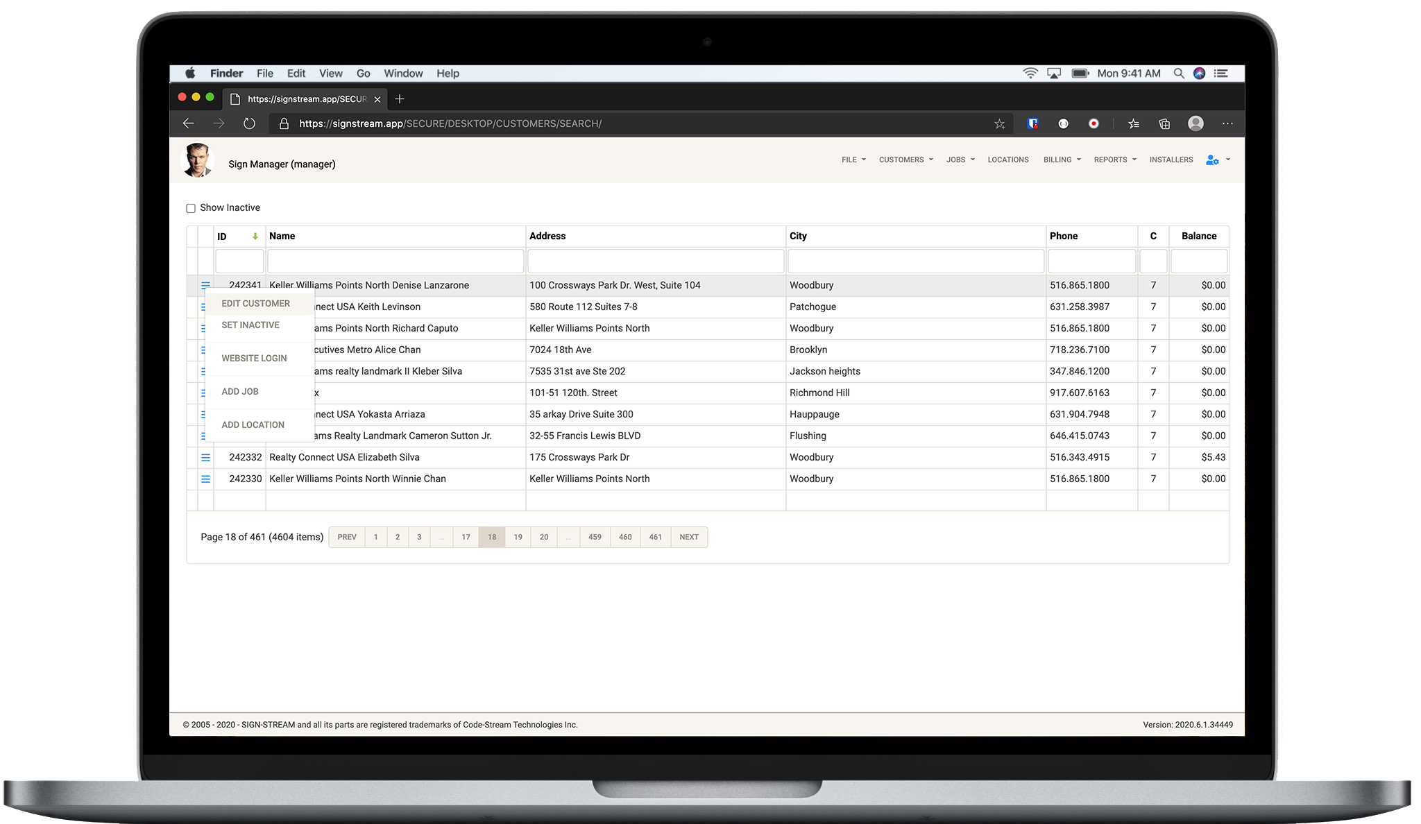Open a new browser tab with plus
Screen dimensions: 1421x824
point(400,99)
